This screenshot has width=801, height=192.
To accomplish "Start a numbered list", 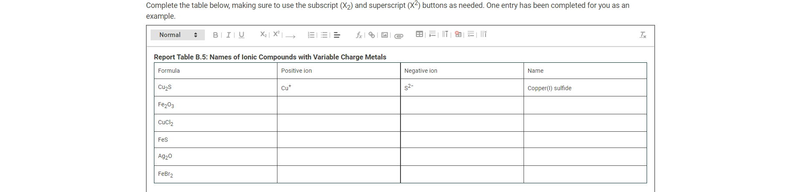I will click(x=311, y=35).
